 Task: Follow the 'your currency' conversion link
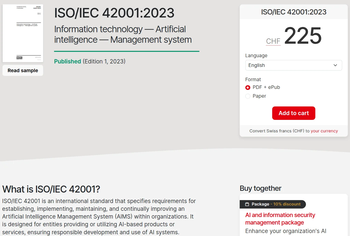[x=324, y=131]
